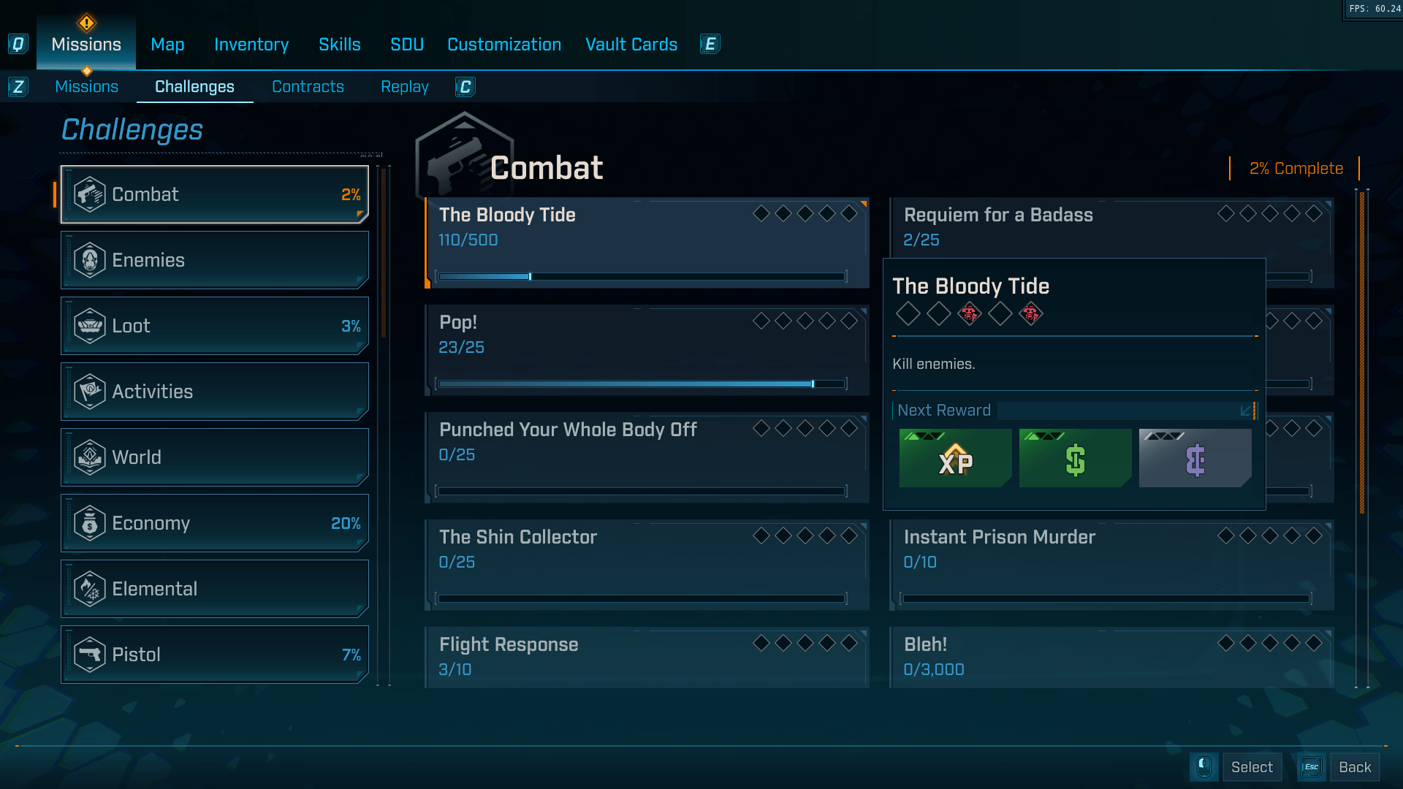Click the Enemies category mask icon

tap(90, 260)
